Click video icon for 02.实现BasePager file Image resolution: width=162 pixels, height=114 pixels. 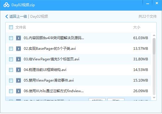click(18, 49)
